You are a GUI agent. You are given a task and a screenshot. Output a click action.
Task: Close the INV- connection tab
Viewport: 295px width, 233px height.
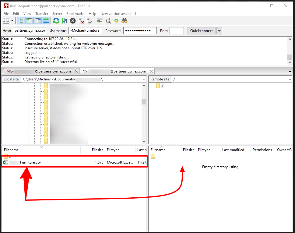151,71
